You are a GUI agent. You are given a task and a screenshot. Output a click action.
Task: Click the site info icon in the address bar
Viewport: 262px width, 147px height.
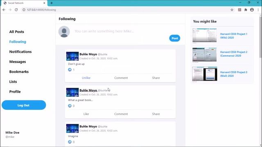[24, 10]
